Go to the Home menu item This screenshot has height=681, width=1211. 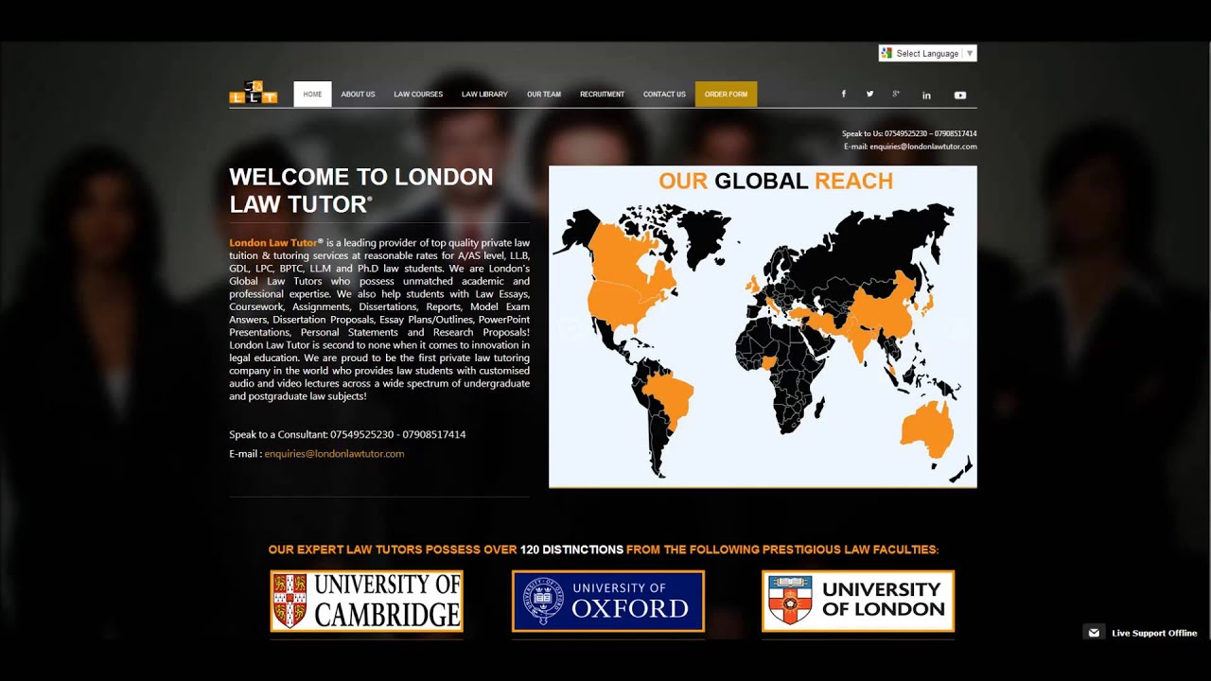pyautogui.click(x=312, y=95)
